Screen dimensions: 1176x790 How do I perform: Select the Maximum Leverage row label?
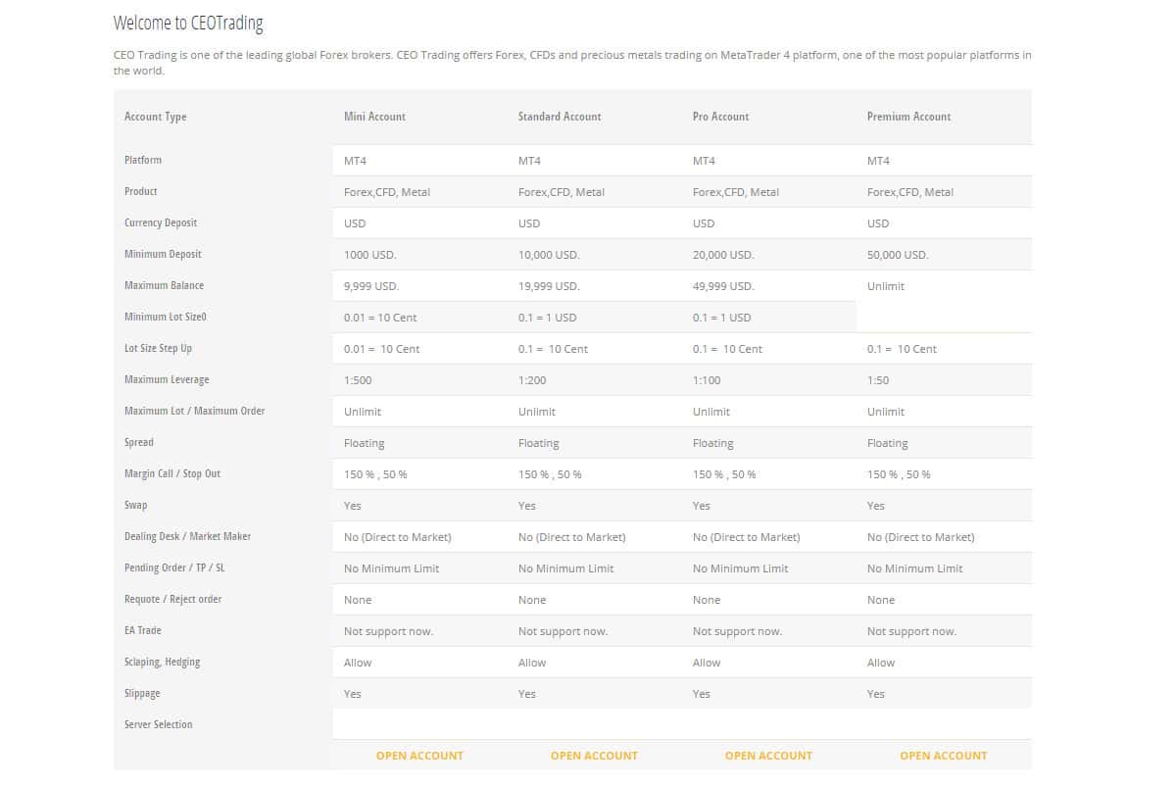(x=167, y=379)
